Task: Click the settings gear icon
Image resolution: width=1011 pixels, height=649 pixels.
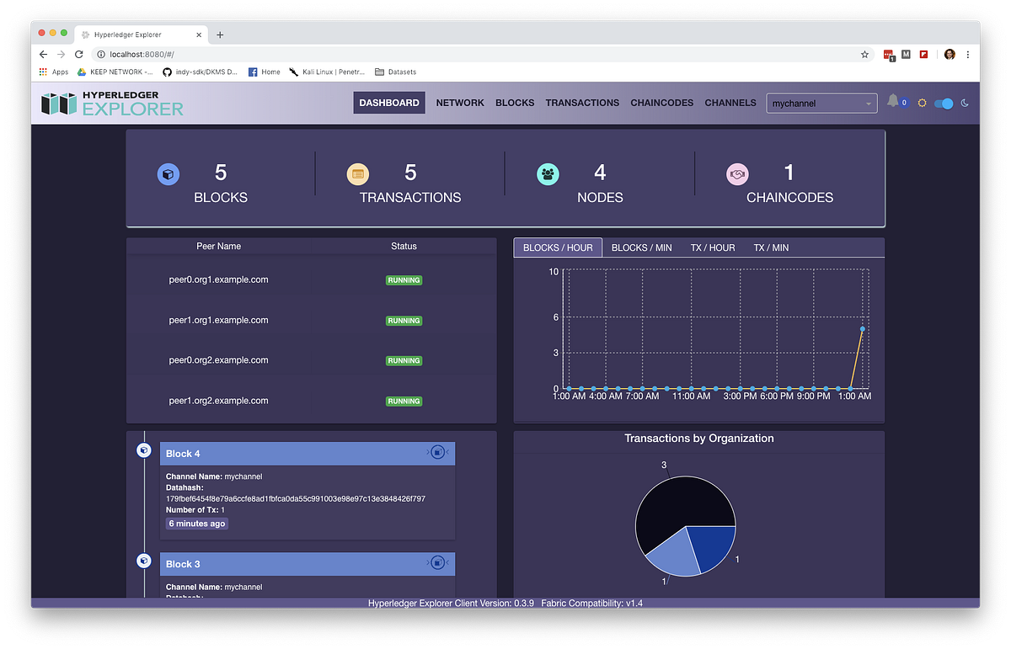Action: (922, 102)
